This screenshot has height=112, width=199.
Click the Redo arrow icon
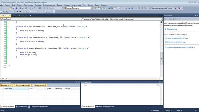click(35, 8)
